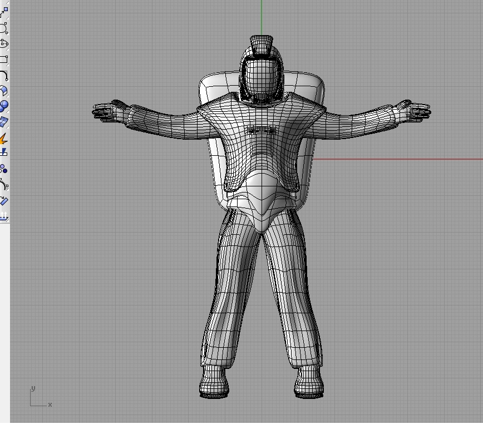Click the world axes icon in viewport corner
Viewport: 483px width, 424px height.
pyautogui.click(x=41, y=397)
